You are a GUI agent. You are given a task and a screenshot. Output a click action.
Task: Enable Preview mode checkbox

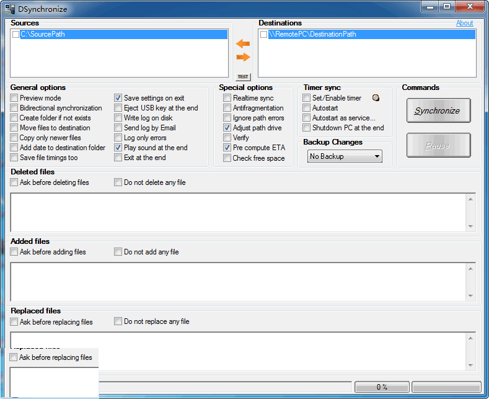click(x=14, y=98)
